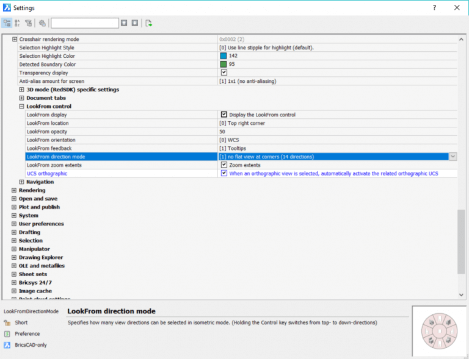Image resolution: width=469 pixels, height=359 pixels.
Task: Select Anti-alias amount for screen row
Action: tap(238, 81)
